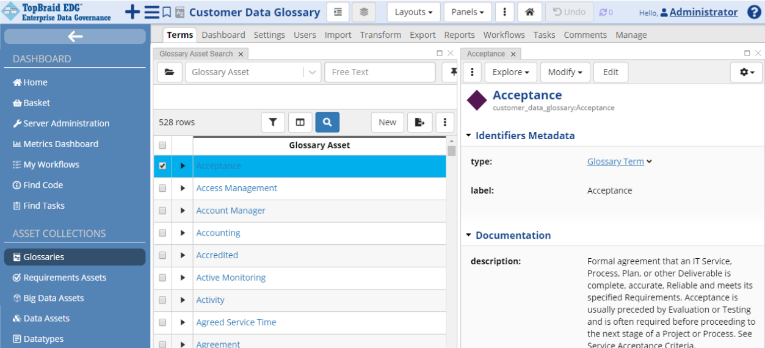Open the folder icon in search panel
765x348 pixels.
point(169,72)
